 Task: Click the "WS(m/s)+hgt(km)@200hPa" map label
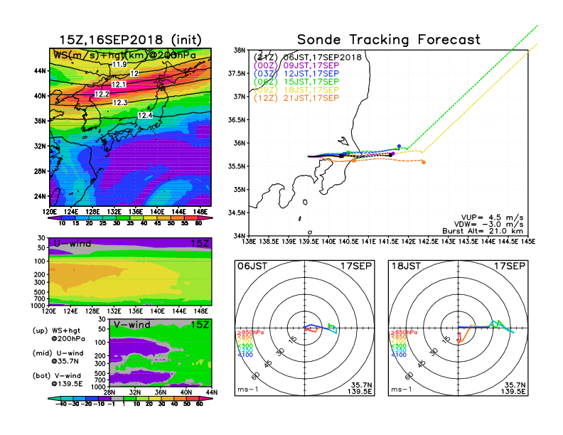click(124, 55)
